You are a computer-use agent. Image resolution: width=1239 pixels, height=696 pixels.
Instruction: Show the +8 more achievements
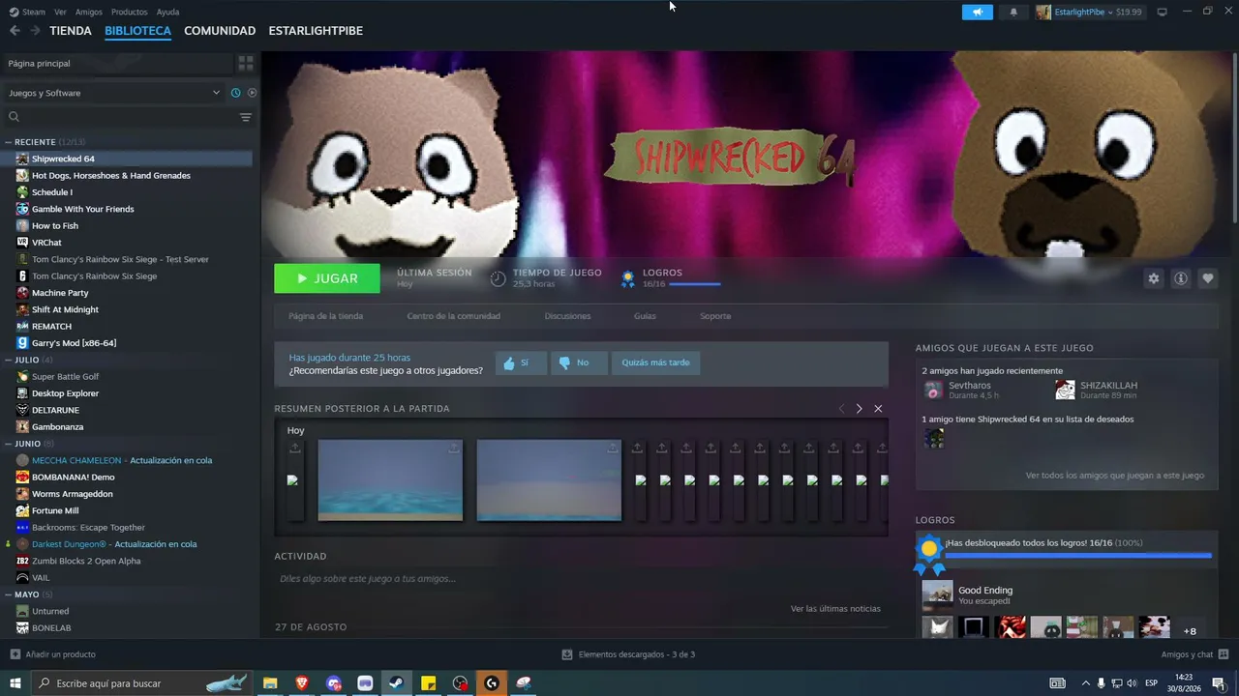[x=1190, y=631]
